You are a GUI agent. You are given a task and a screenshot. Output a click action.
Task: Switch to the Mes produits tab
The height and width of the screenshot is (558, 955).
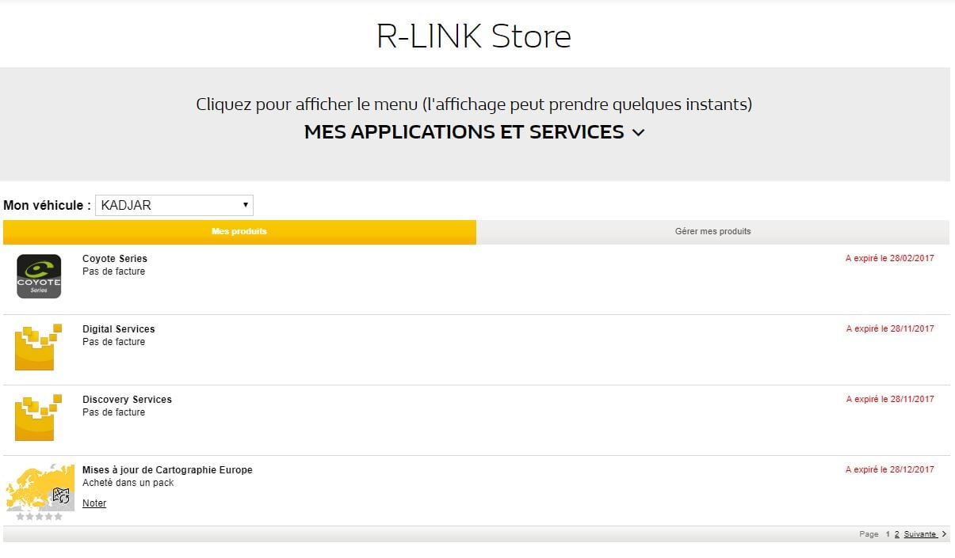(239, 232)
